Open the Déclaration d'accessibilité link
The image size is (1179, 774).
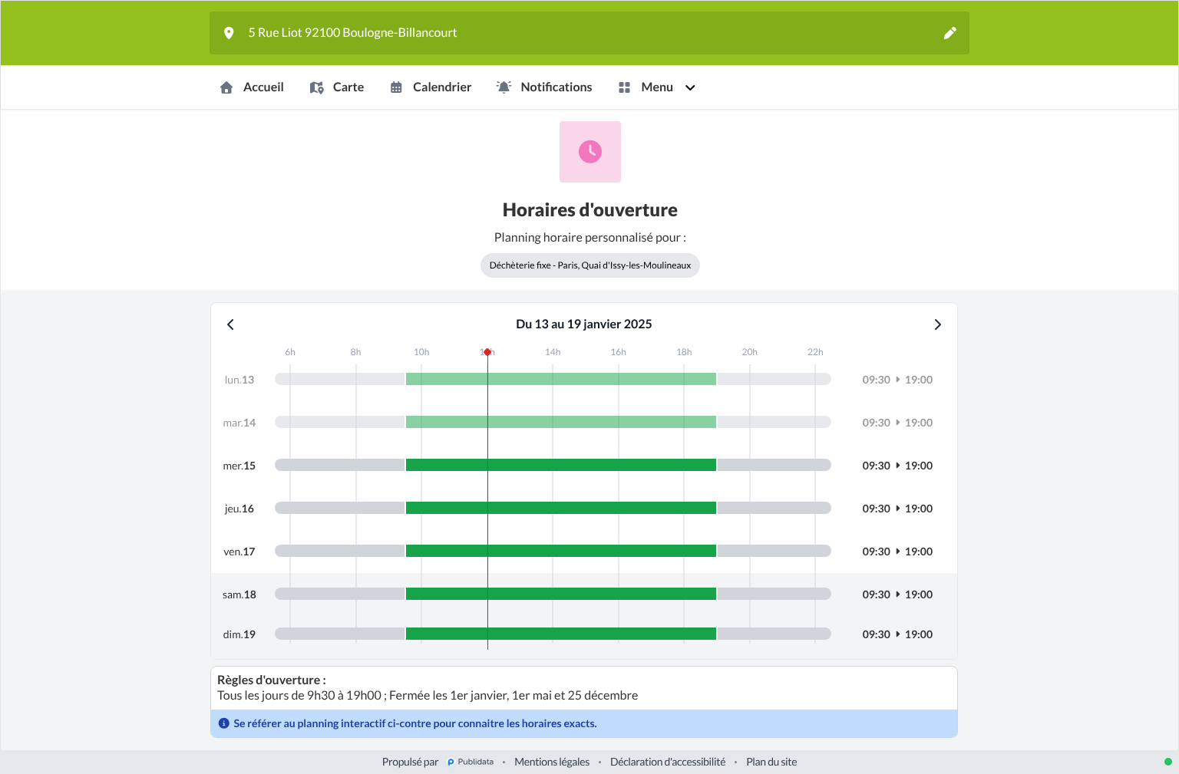[668, 762]
